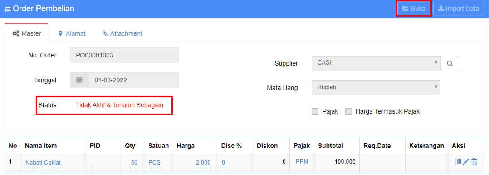Open the Supplier CASH dropdown
Screen dimensions: 489x175
point(376,63)
